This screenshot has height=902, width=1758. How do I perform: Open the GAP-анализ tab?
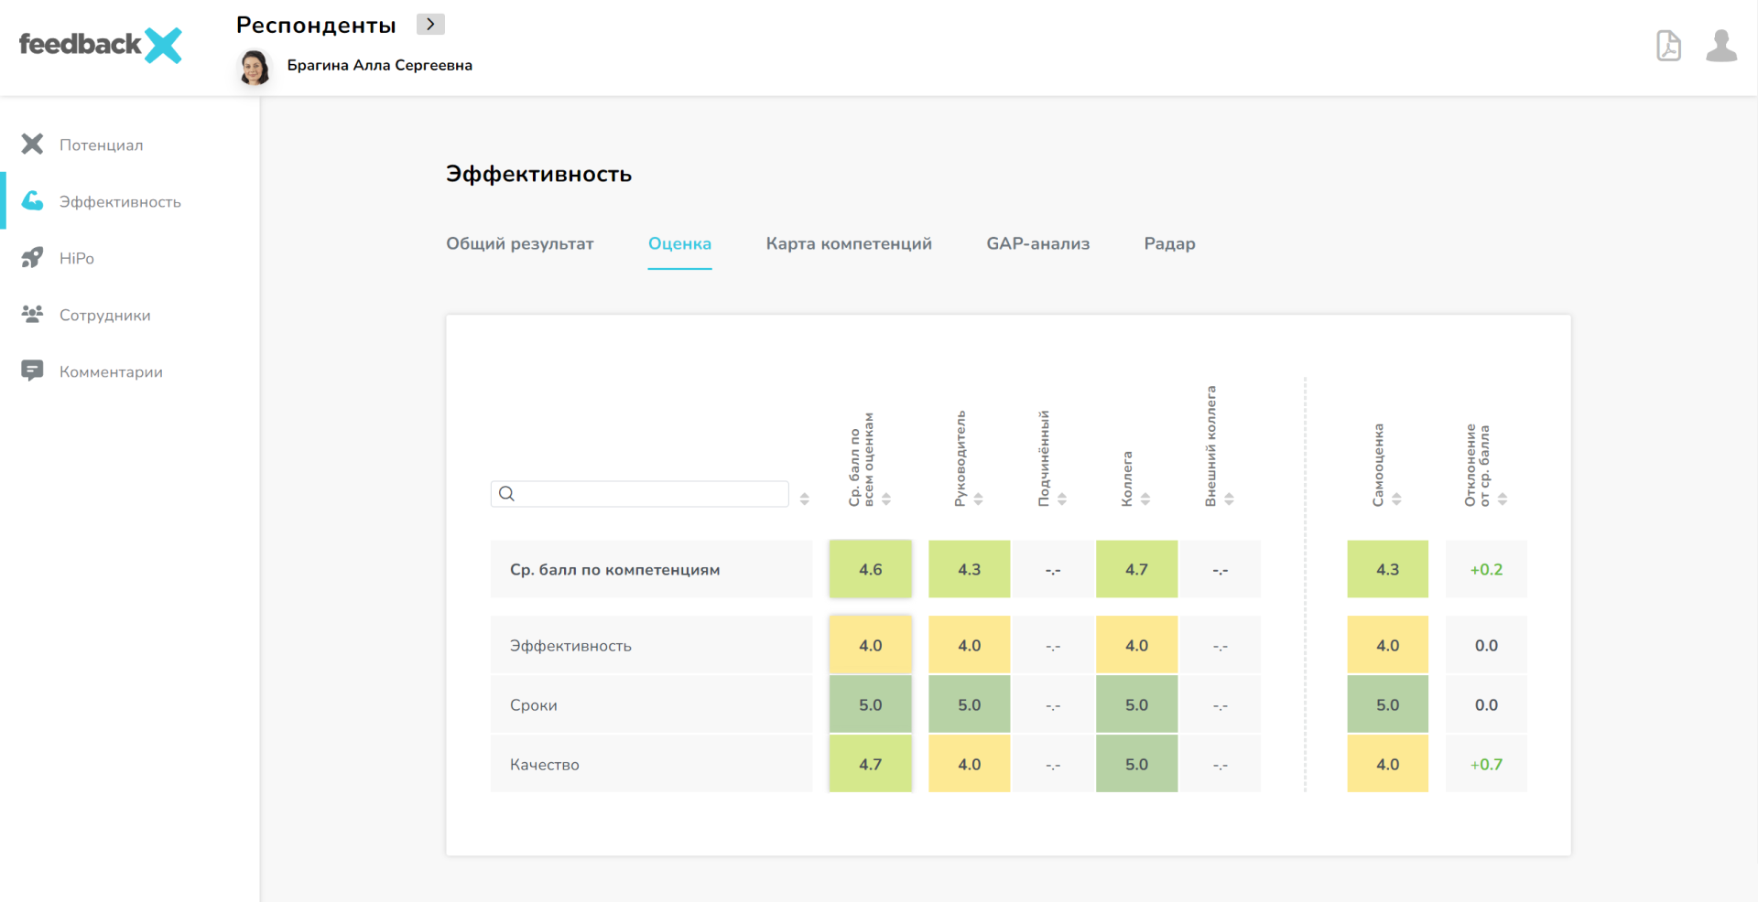coord(1037,243)
